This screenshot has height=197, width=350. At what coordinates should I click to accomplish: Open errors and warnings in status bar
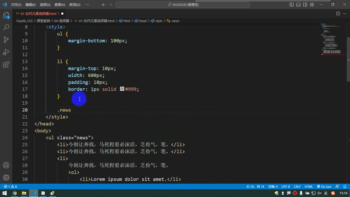(11, 187)
